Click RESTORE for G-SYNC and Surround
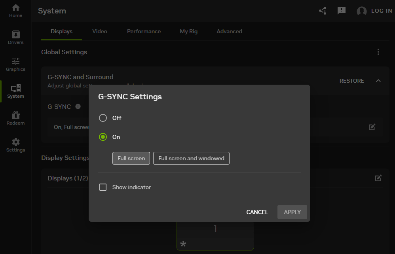Viewport: 395px width, 254px height. click(x=352, y=81)
